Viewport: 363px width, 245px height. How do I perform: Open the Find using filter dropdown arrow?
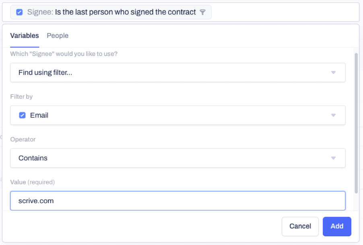click(x=333, y=73)
